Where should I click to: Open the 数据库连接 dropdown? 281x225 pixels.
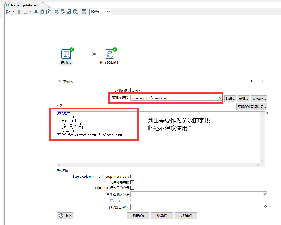pyautogui.click(x=220, y=98)
